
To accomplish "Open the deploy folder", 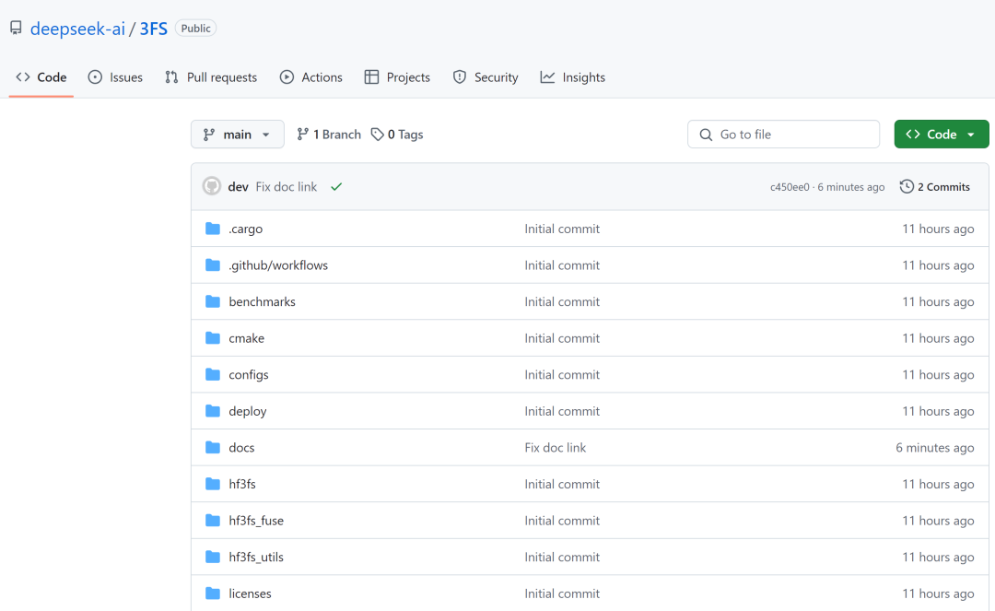I will coord(248,411).
